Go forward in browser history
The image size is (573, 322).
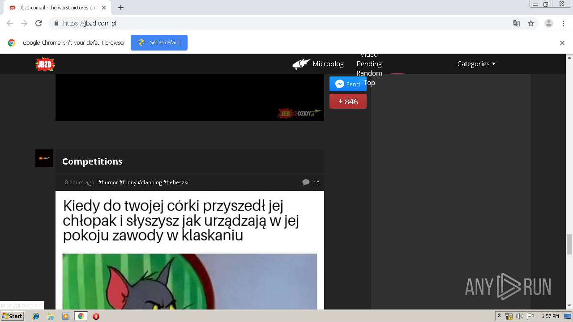click(24, 23)
